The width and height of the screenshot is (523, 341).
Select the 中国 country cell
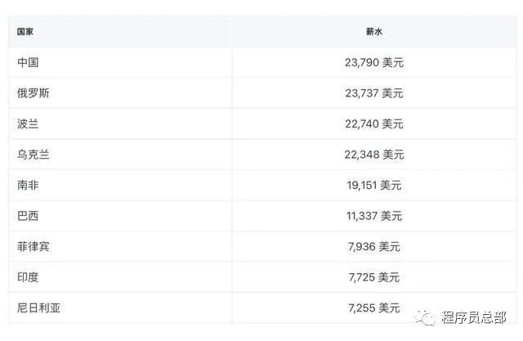[28, 62]
